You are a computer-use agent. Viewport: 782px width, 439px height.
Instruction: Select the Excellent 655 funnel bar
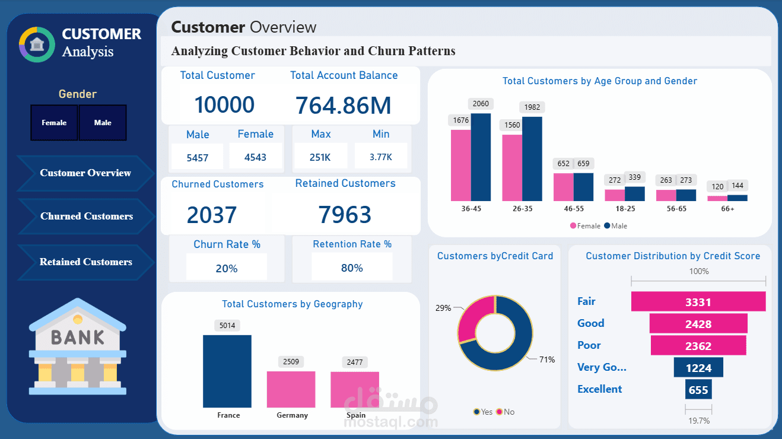pos(698,389)
